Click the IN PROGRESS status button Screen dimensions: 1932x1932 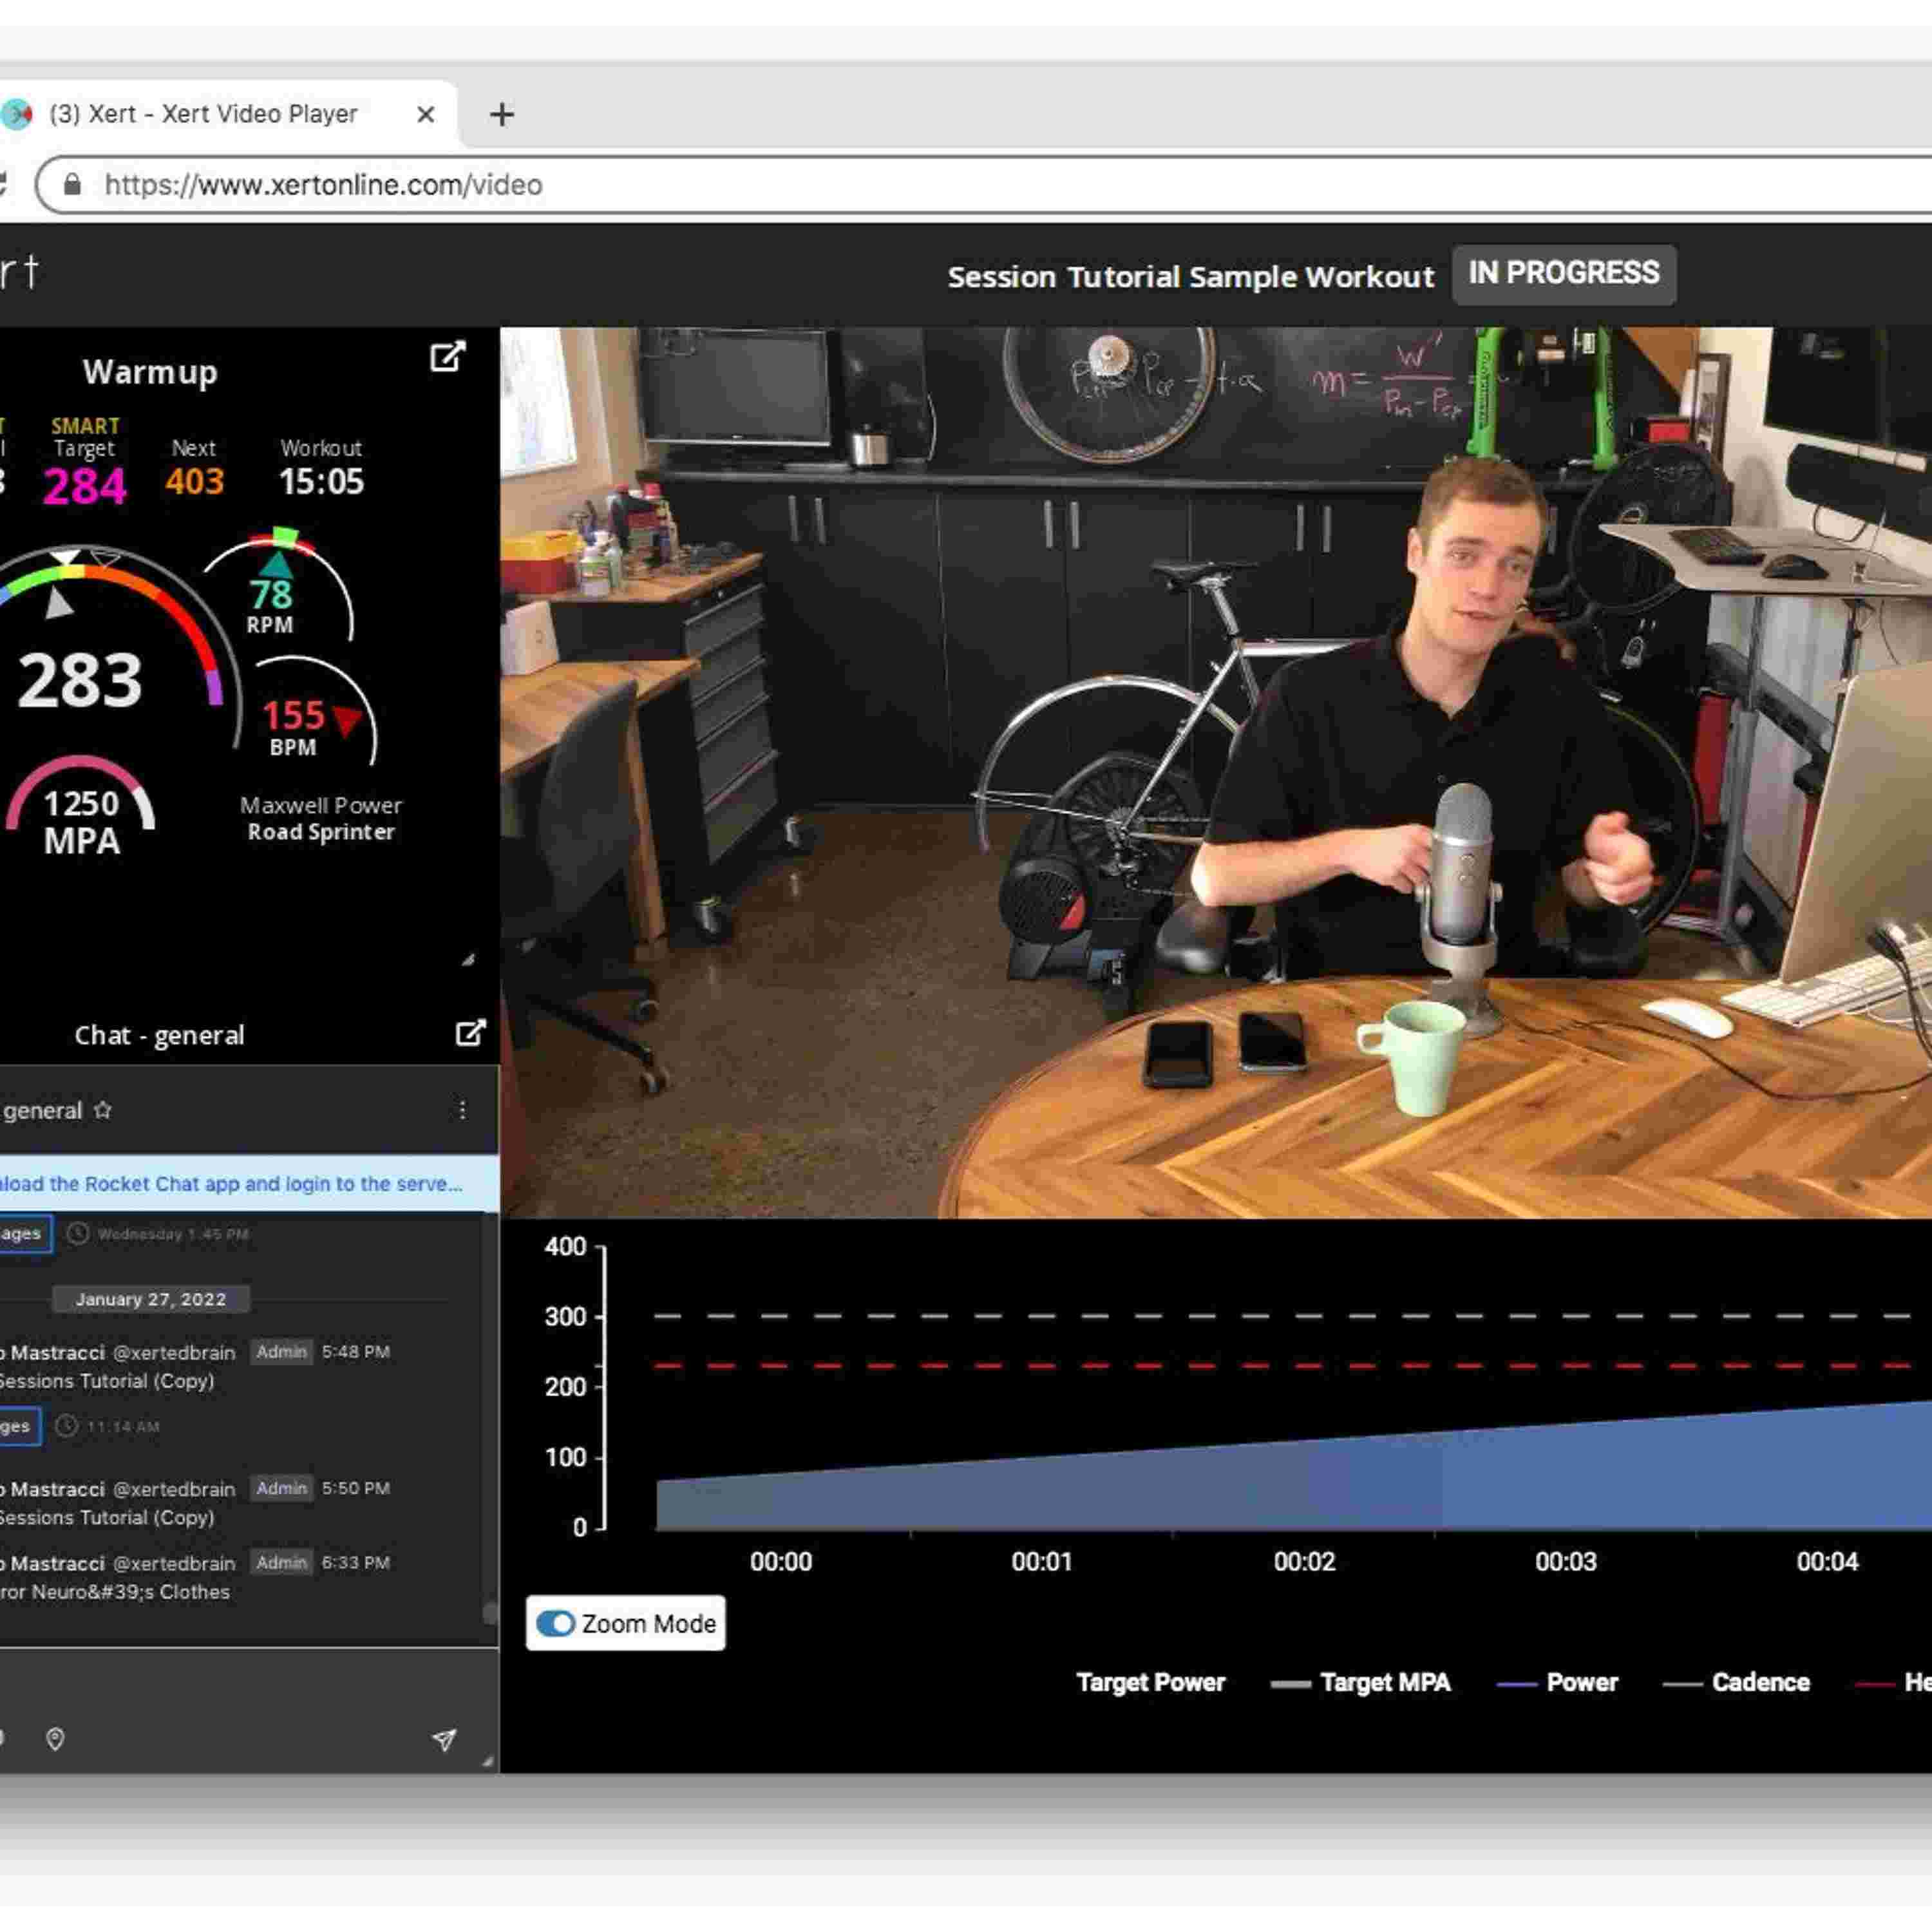pos(1563,274)
